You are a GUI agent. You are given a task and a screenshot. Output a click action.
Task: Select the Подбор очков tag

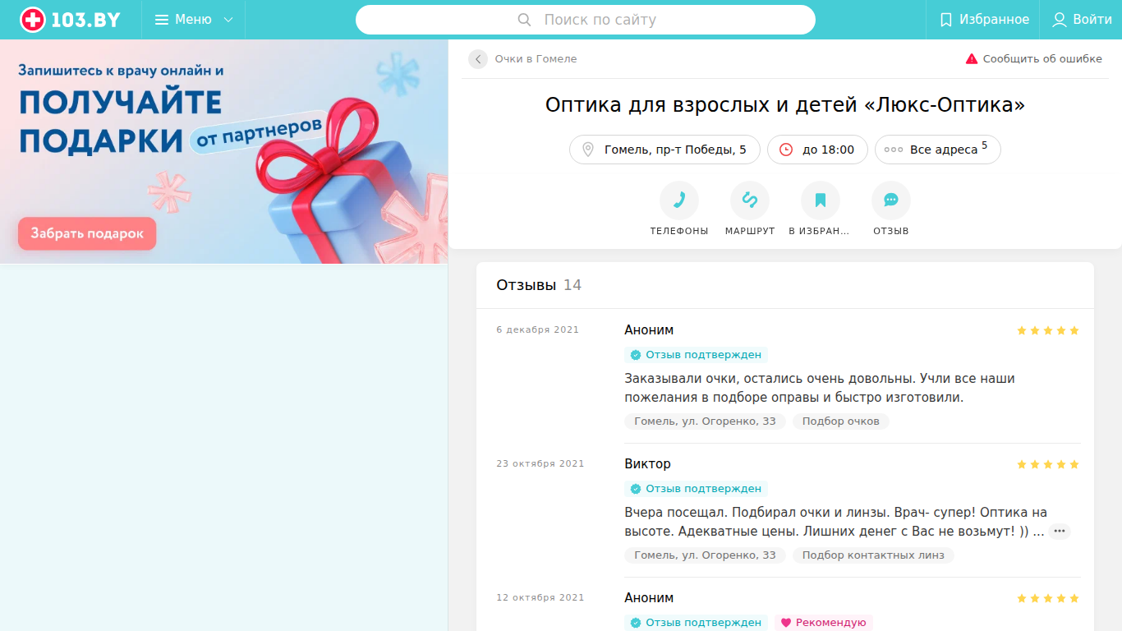pos(840,421)
